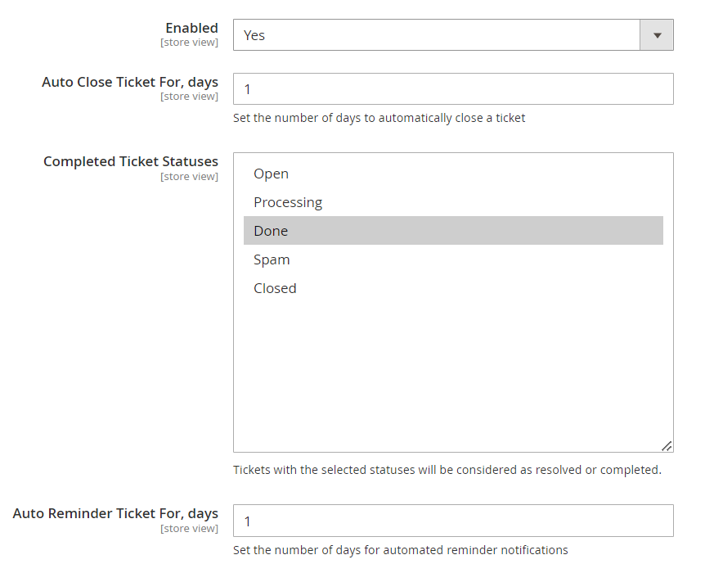Click the store view scope under Enabled

pyautogui.click(x=189, y=43)
